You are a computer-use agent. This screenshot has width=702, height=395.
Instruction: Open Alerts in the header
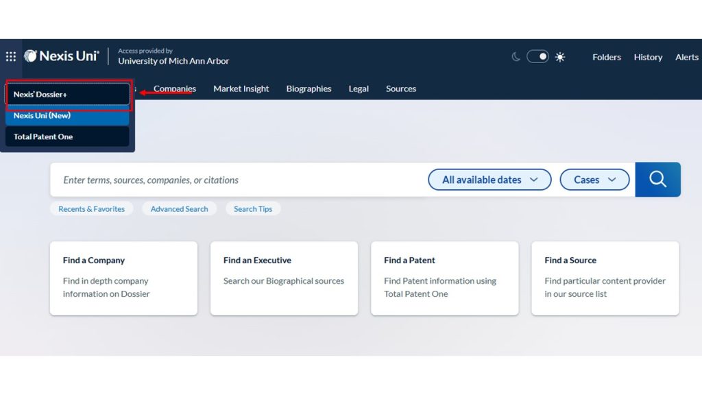[x=687, y=57]
